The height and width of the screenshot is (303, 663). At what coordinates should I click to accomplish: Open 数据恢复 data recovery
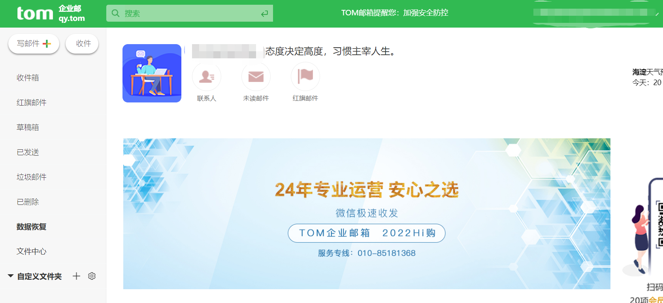pyautogui.click(x=32, y=227)
